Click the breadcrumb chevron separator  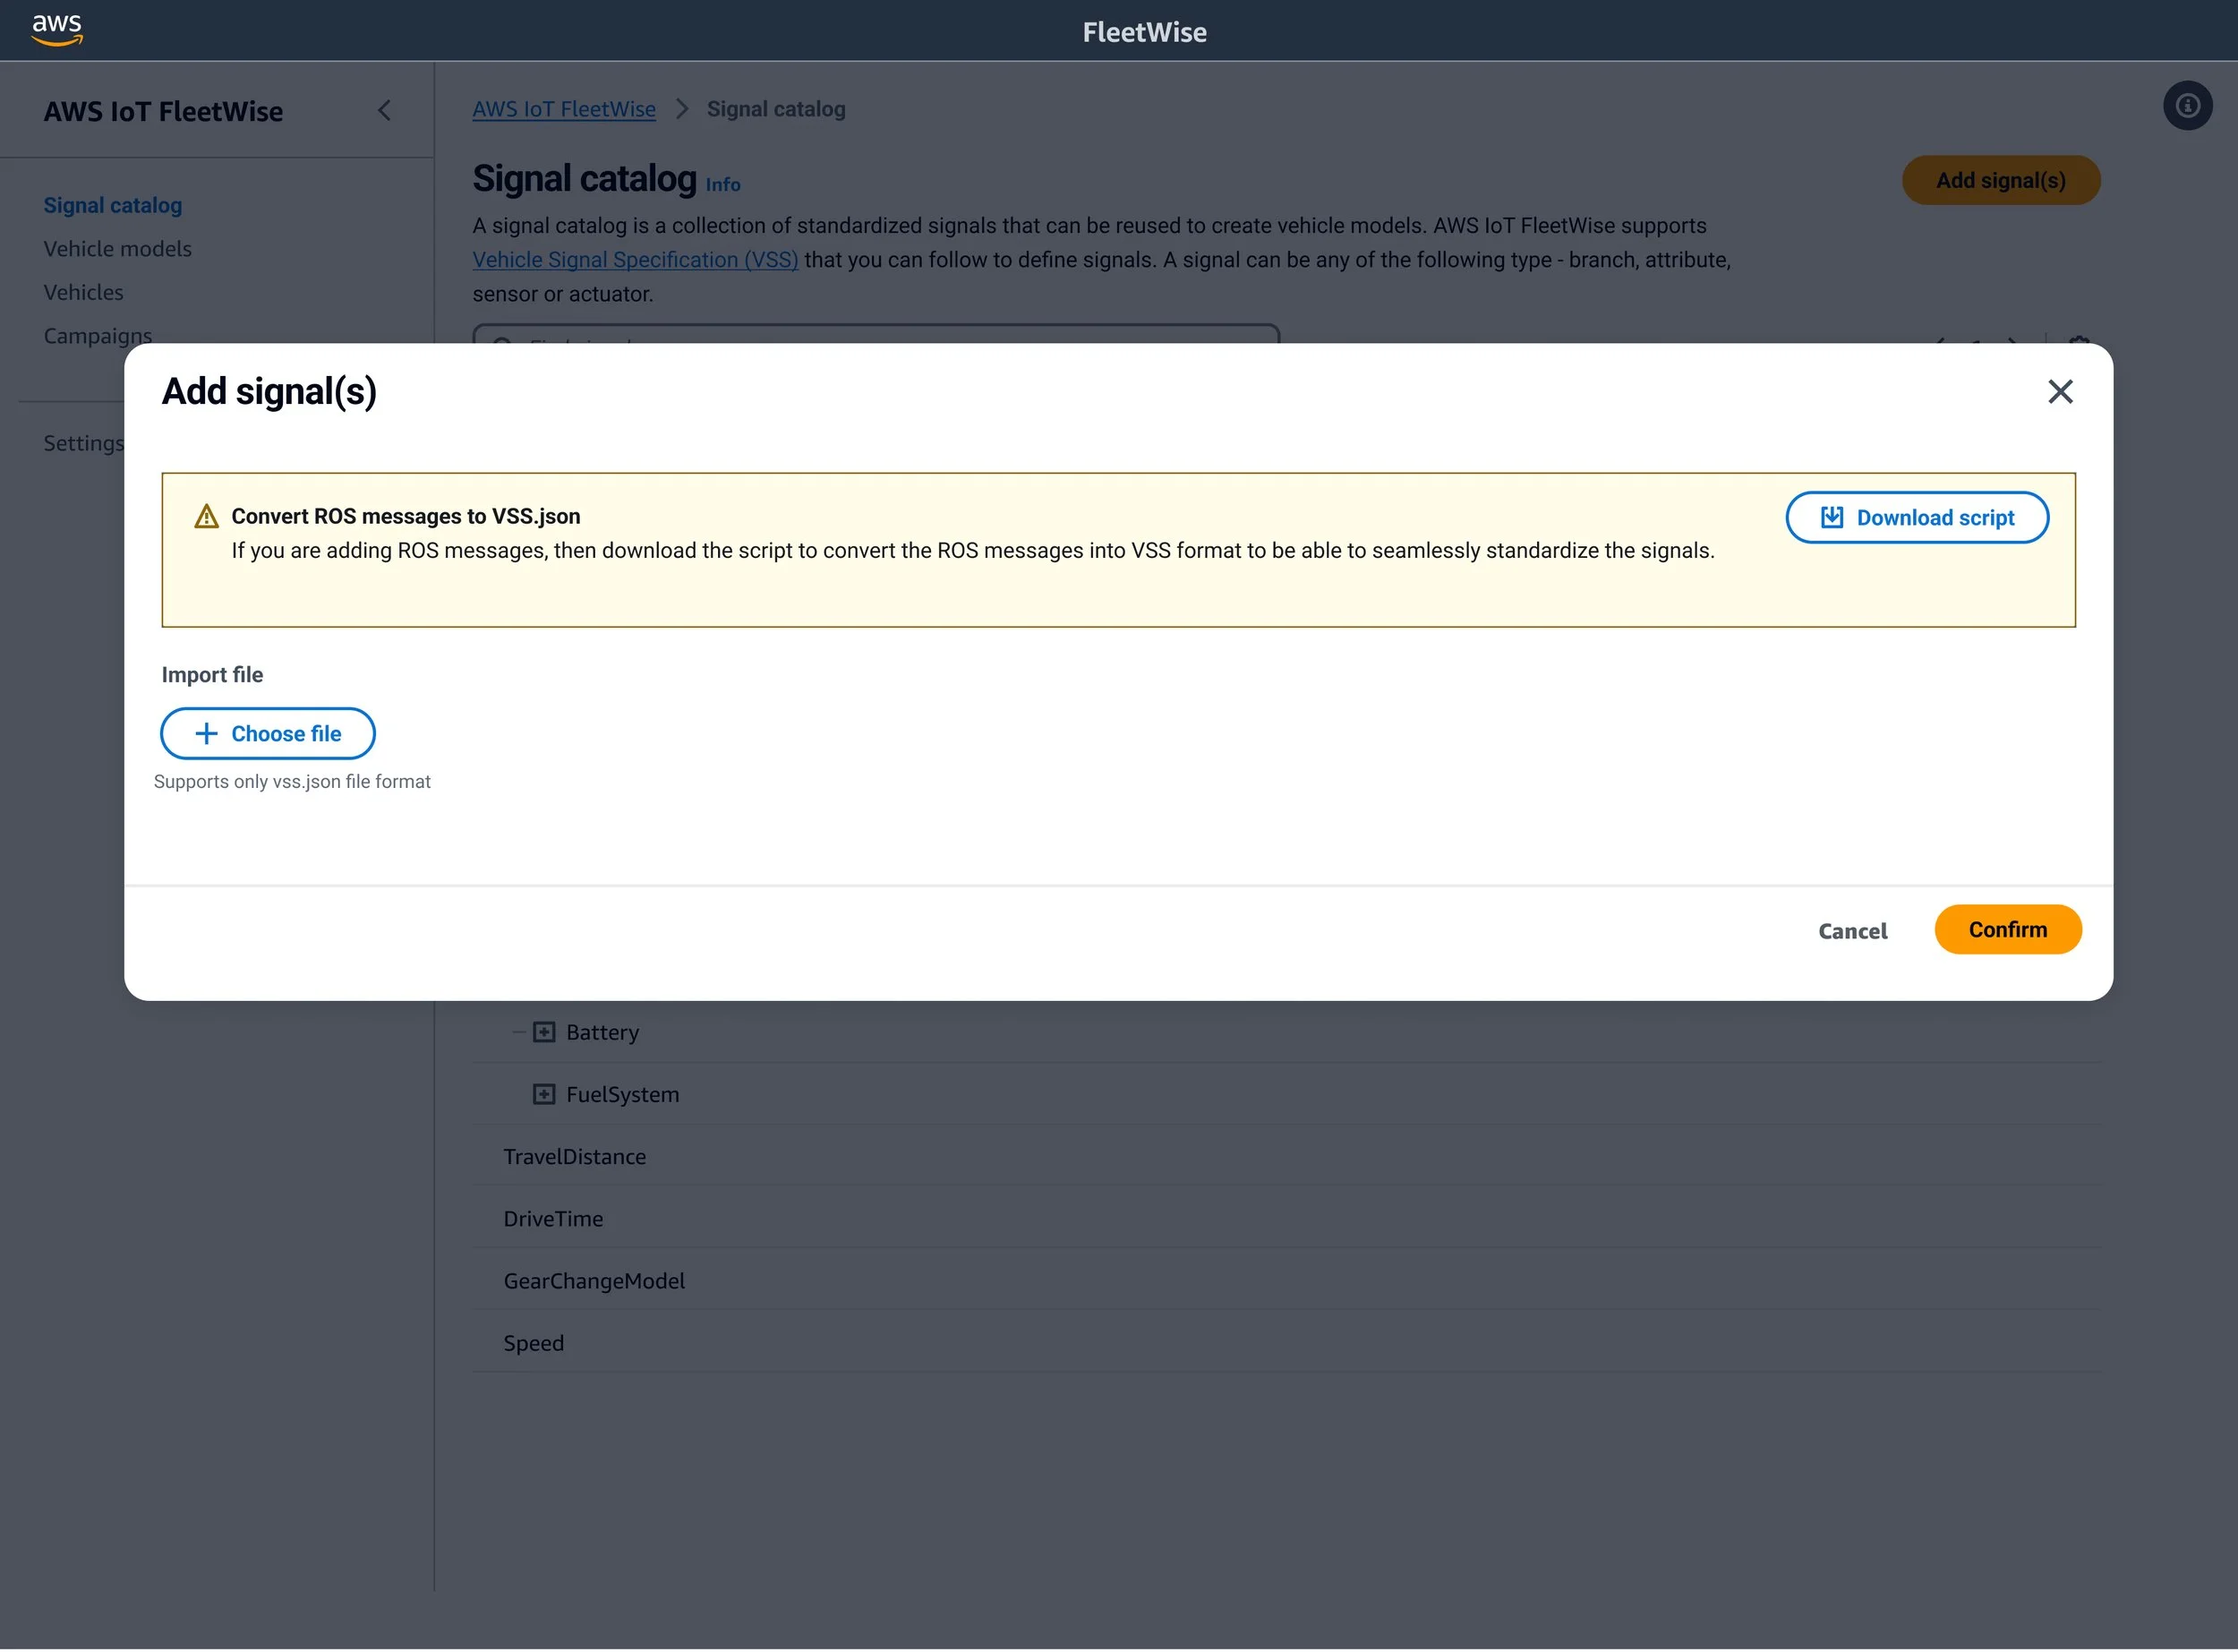pos(682,109)
